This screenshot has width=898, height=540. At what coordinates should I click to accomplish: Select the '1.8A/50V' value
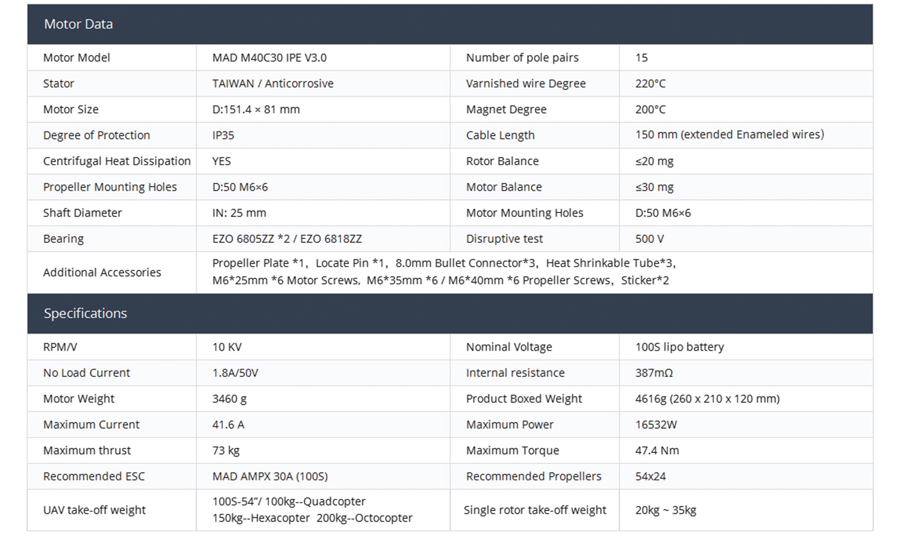(235, 372)
